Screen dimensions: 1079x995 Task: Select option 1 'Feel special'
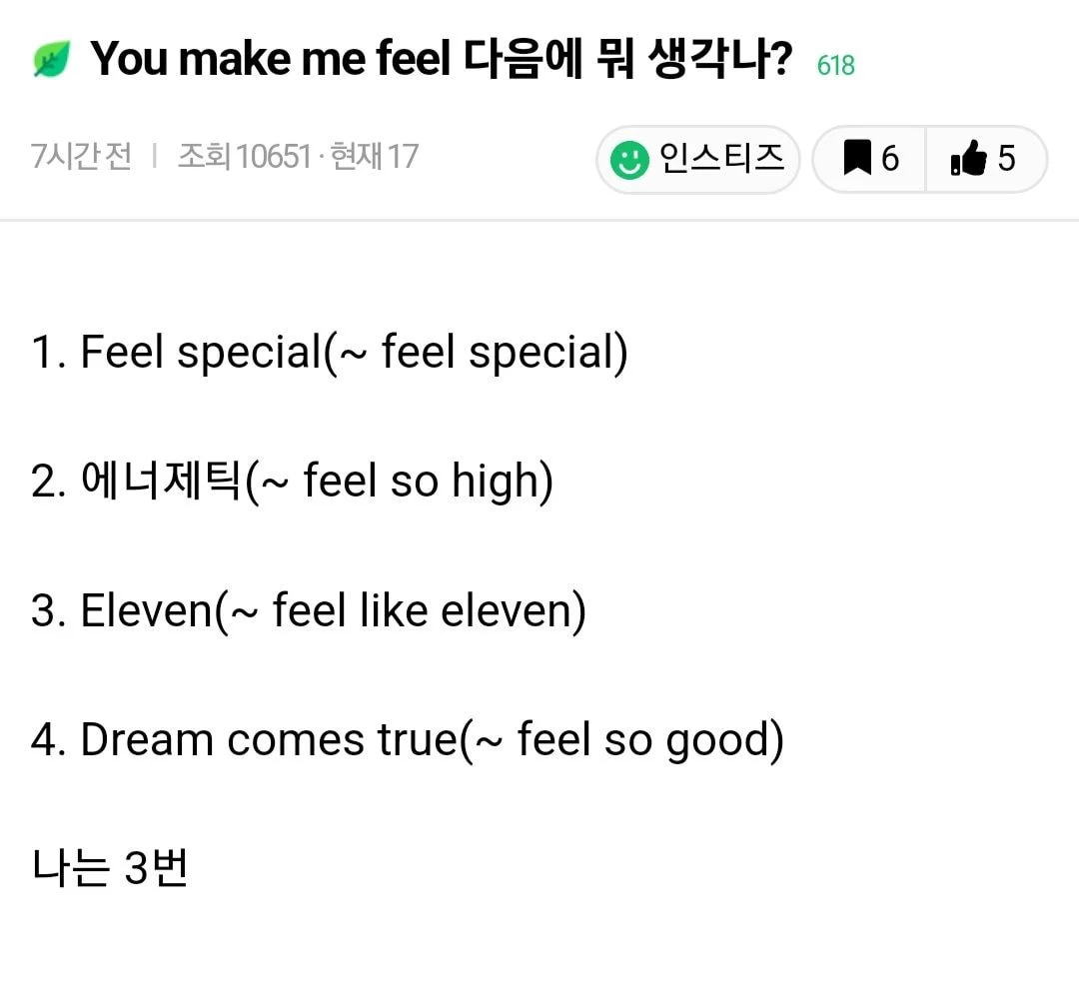(198, 353)
